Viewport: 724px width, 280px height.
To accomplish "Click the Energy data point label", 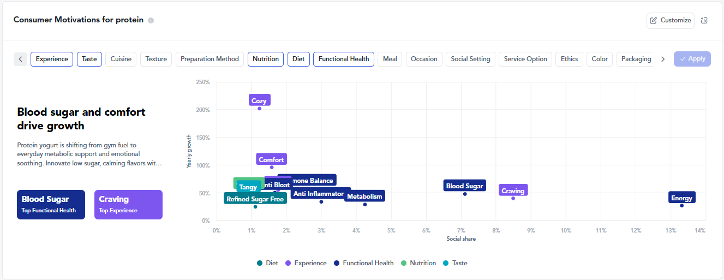I will (x=681, y=198).
